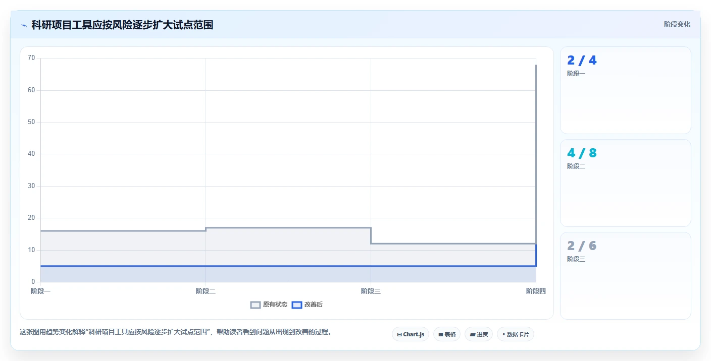Select the 数据卡片 tag

click(516, 334)
